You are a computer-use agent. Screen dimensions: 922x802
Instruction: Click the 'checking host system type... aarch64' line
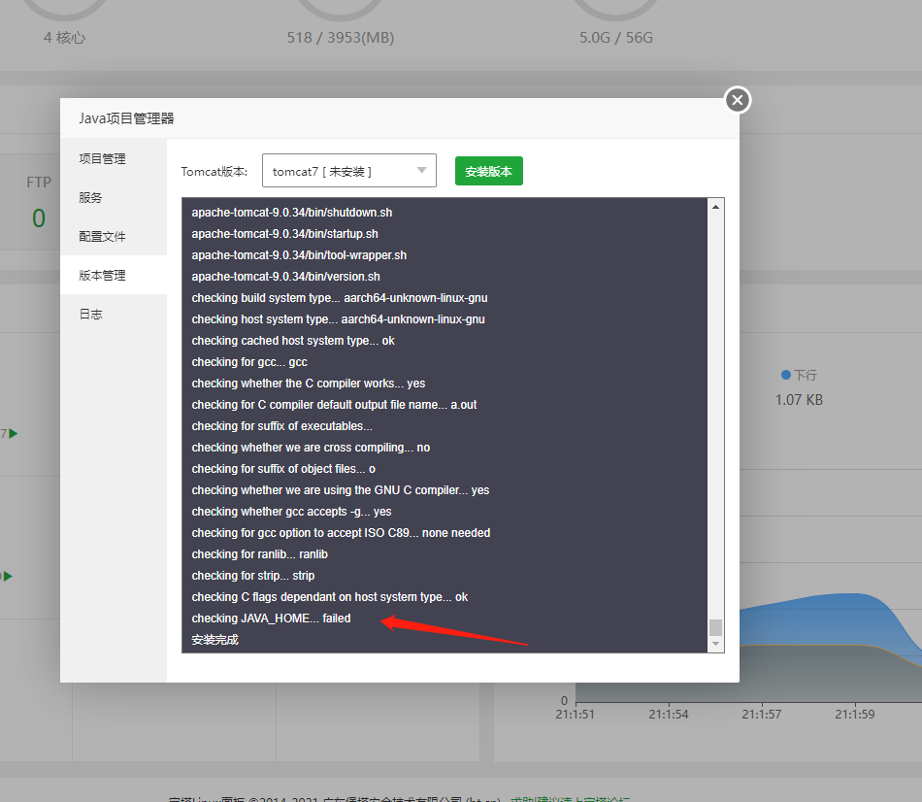[338, 318]
